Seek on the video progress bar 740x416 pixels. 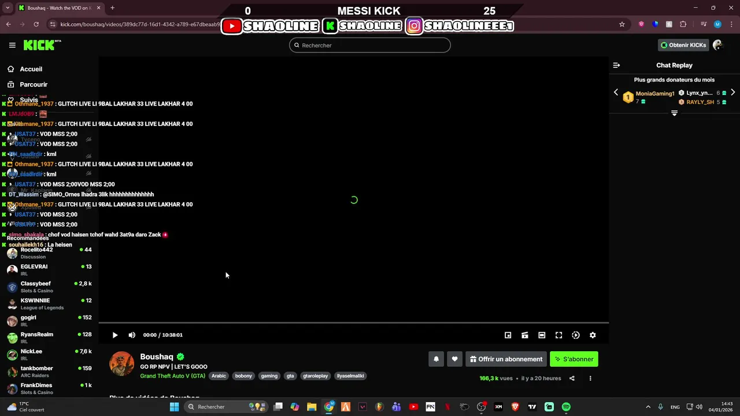354,323
